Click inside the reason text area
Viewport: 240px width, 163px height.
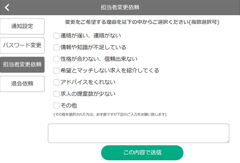click(138, 133)
